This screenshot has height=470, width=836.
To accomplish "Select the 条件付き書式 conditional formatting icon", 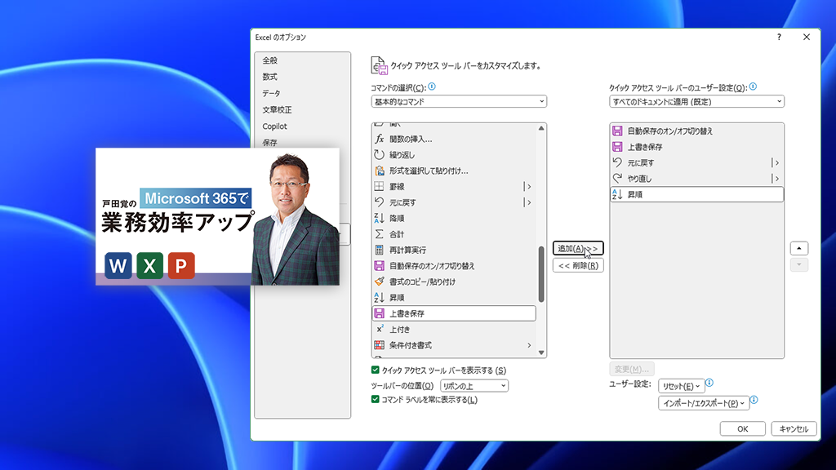I will pos(379,345).
